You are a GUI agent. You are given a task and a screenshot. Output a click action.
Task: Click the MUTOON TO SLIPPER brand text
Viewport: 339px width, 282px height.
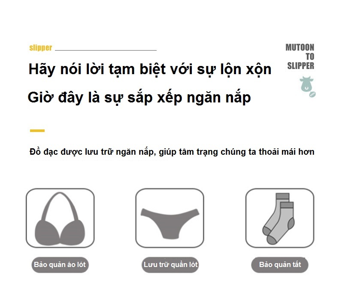point(300,57)
